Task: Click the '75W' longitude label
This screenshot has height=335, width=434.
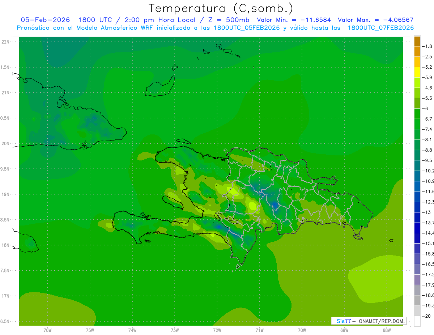Action: tap(90, 330)
